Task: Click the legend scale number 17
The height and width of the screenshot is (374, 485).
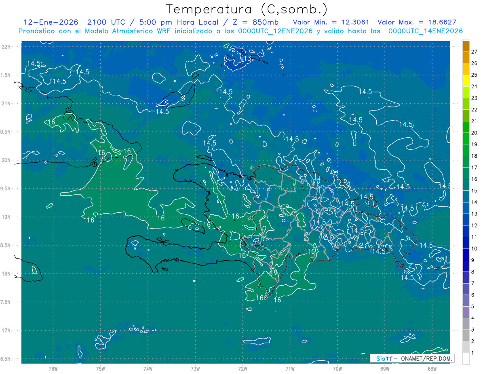Action: pos(474,167)
